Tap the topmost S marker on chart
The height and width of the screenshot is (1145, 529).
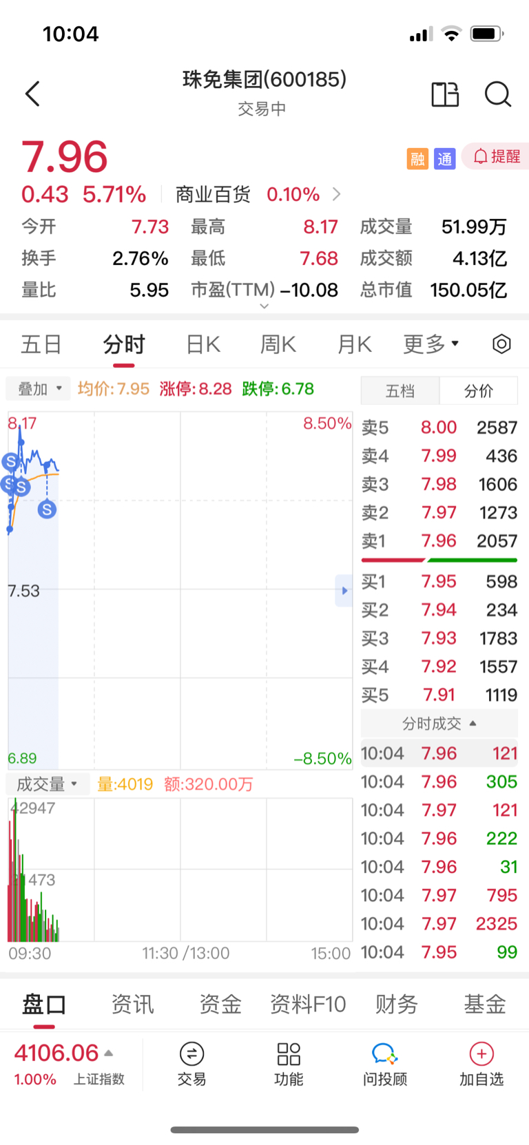[11, 461]
